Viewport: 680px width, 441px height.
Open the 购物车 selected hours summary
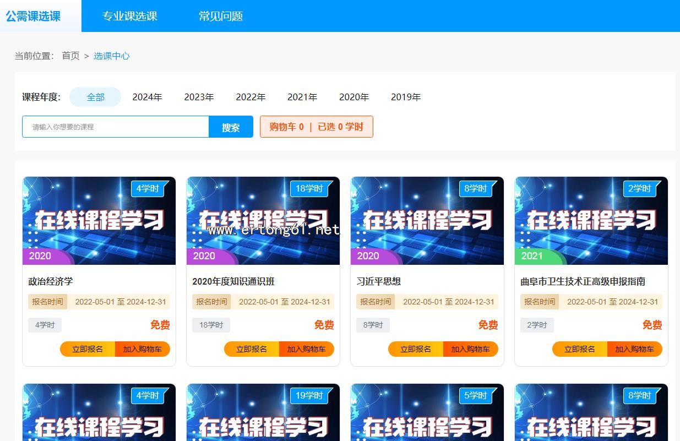tap(316, 127)
